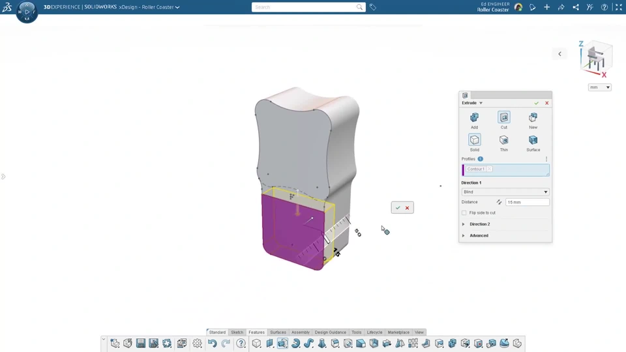
Task: Select the Solid extrude type
Action: tap(474, 143)
